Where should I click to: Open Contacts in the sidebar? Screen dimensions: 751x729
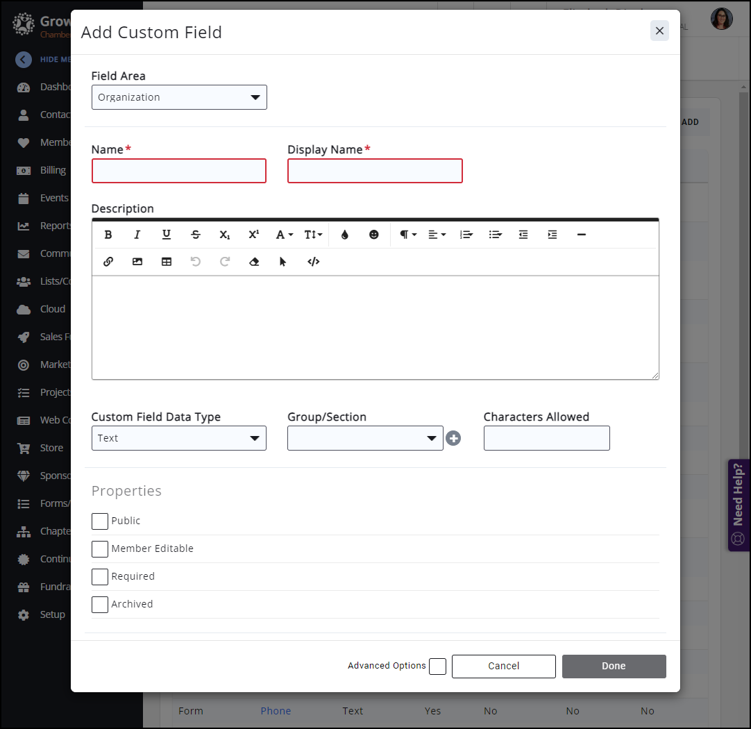(44, 115)
